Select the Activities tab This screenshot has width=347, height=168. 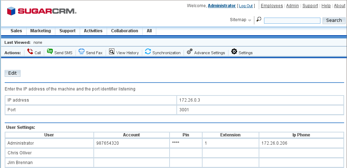93,31
